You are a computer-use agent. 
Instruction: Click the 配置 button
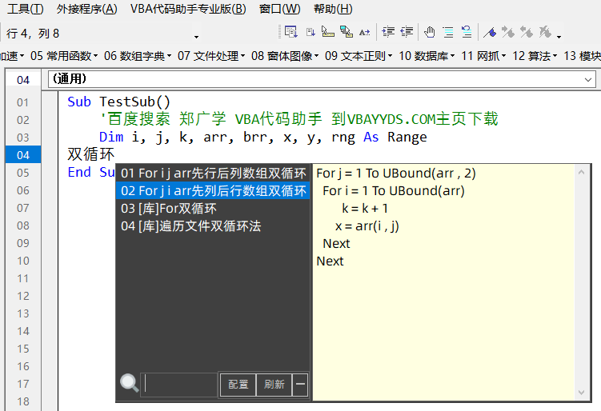[x=238, y=385]
